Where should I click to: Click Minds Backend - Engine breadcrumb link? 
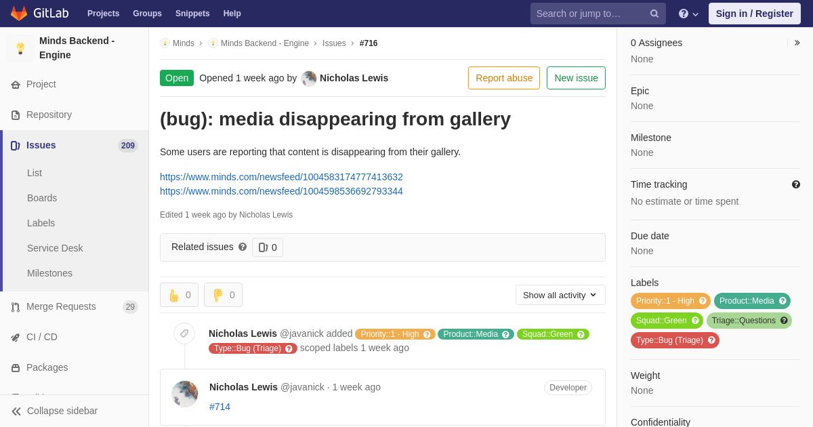click(265, 43)
